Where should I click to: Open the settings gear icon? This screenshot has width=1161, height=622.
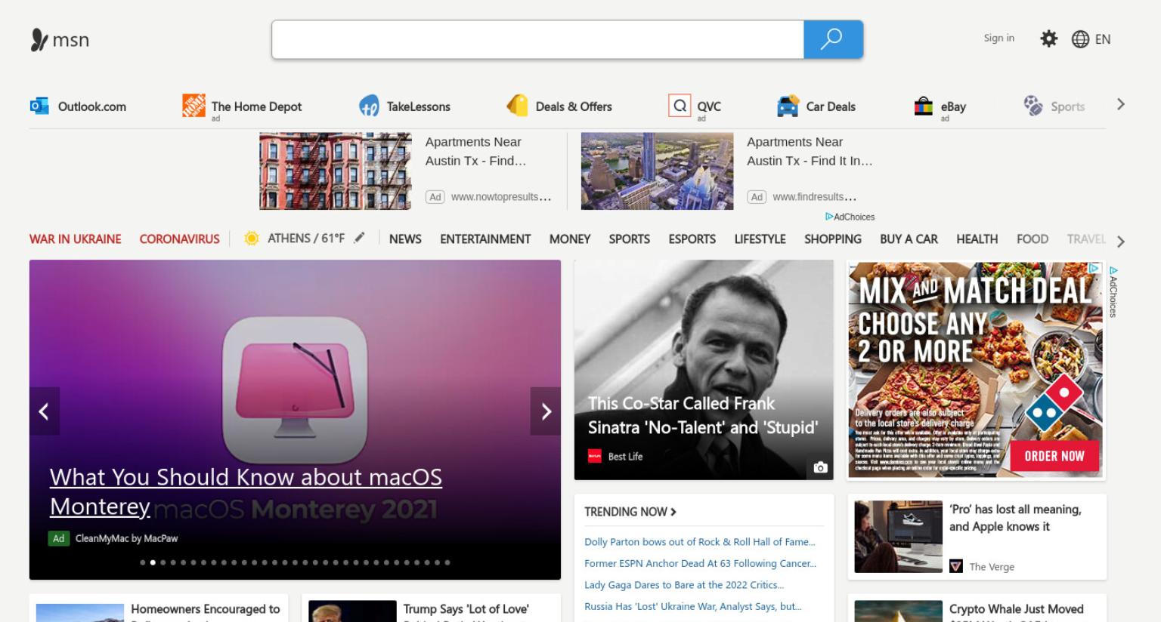[1048, 38]
